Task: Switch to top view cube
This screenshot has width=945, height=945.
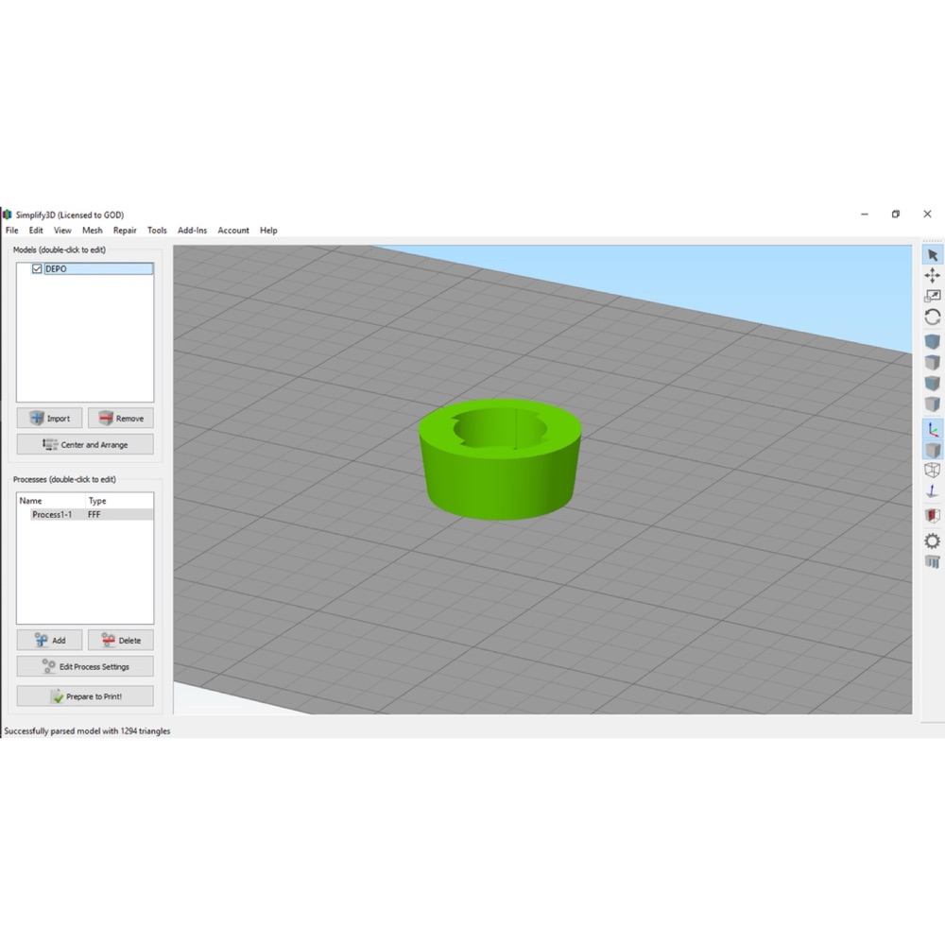Action: point(933,362)
